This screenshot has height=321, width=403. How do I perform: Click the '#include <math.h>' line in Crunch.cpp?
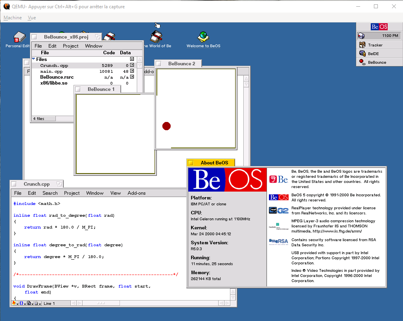pyautogui.click(x=37, y=203)
